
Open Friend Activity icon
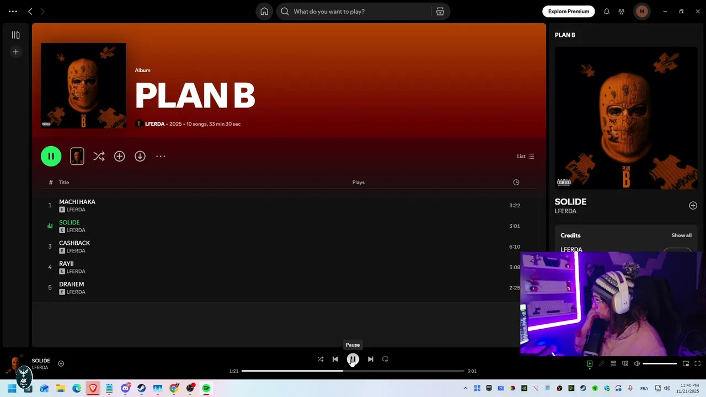coord(622,11)
